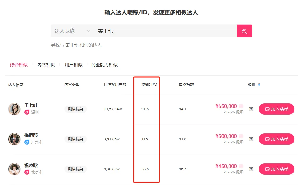Add 王七叶 to list with 加入清单
The width and height of the screenshot is (302, 185).
pos(276,109)
